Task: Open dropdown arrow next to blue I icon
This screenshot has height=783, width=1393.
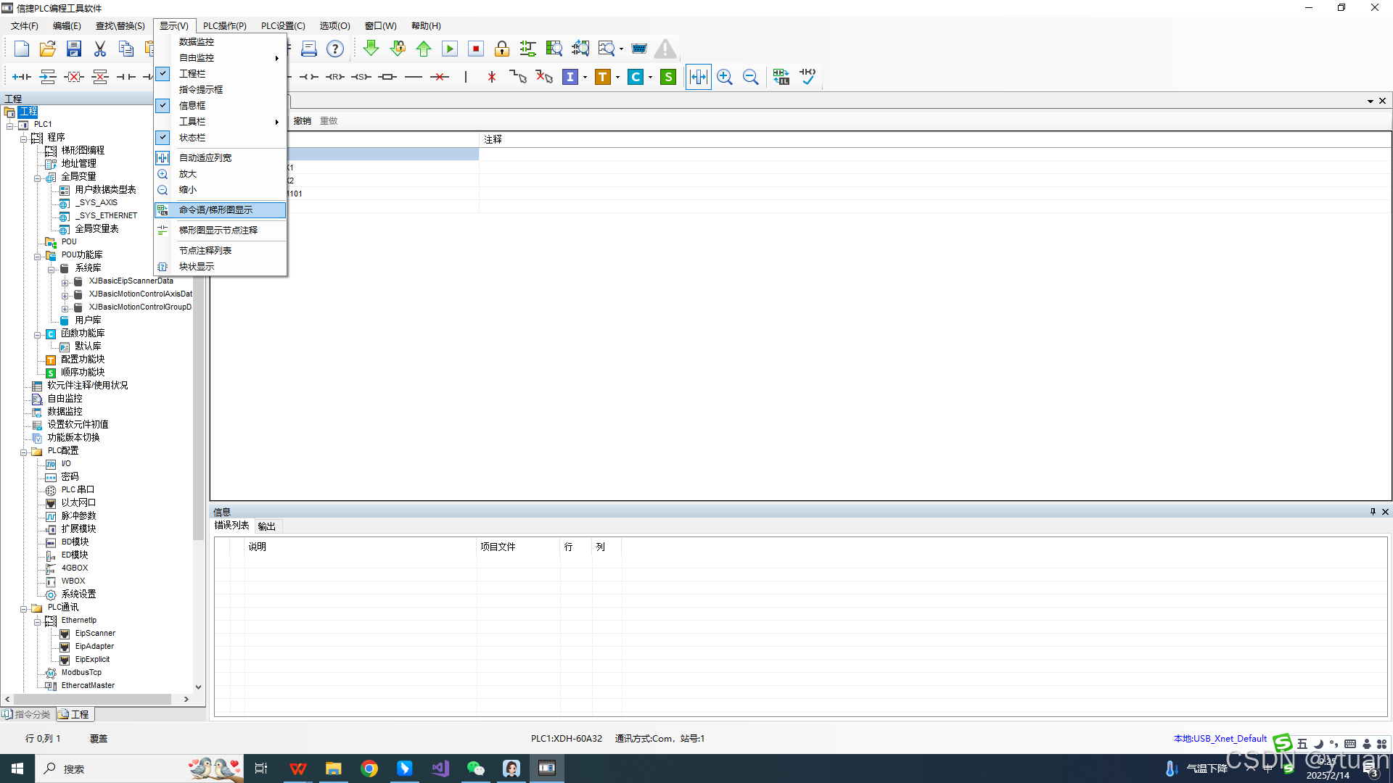Action: pyautogui.click(x=585, y=78)
